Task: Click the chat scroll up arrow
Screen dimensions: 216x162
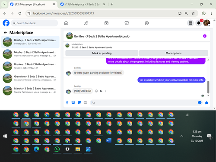Action: tap(208, 60)
